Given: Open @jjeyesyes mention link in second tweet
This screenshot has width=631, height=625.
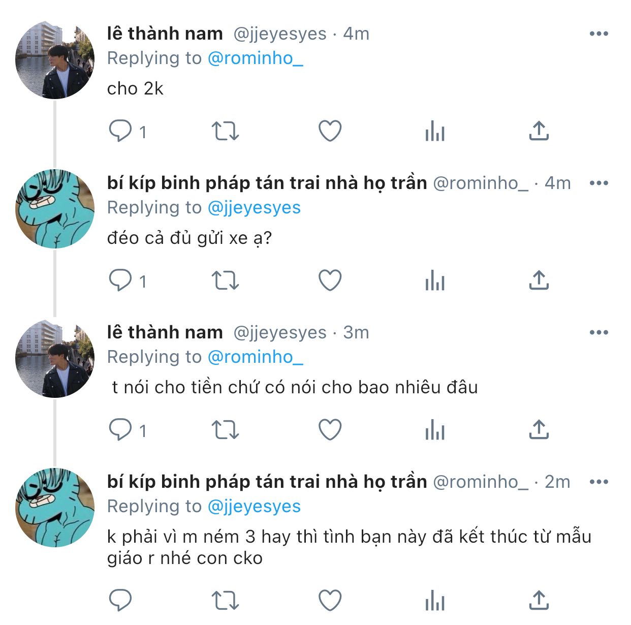Looking at the screenshot, I should click(255, 208).
